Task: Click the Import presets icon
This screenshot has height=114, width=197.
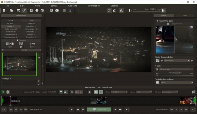Action: (x=10, y=44)
